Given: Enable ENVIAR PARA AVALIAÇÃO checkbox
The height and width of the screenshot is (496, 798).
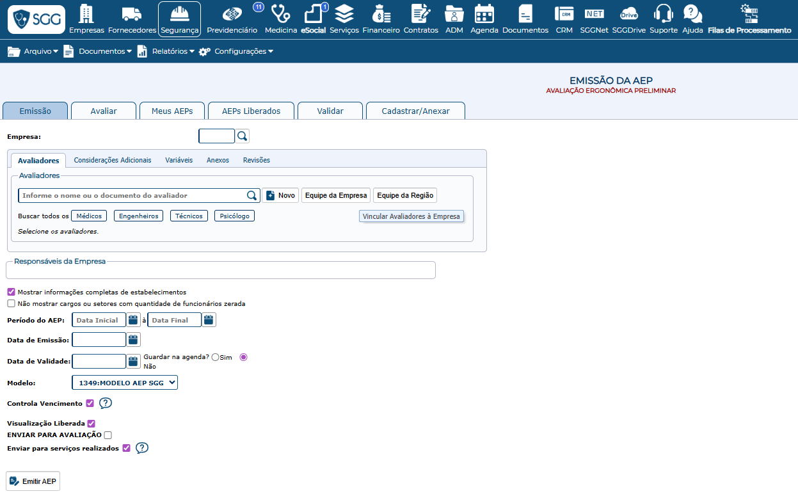Looking at the screenshot, I should pos(108,435).
